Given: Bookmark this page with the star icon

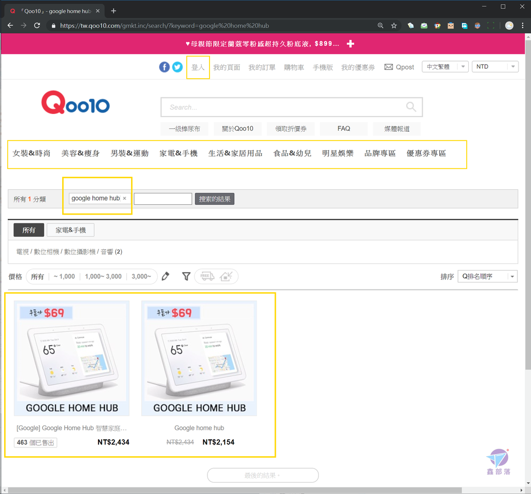Looking at the screenshot, I should pos(394,25).
